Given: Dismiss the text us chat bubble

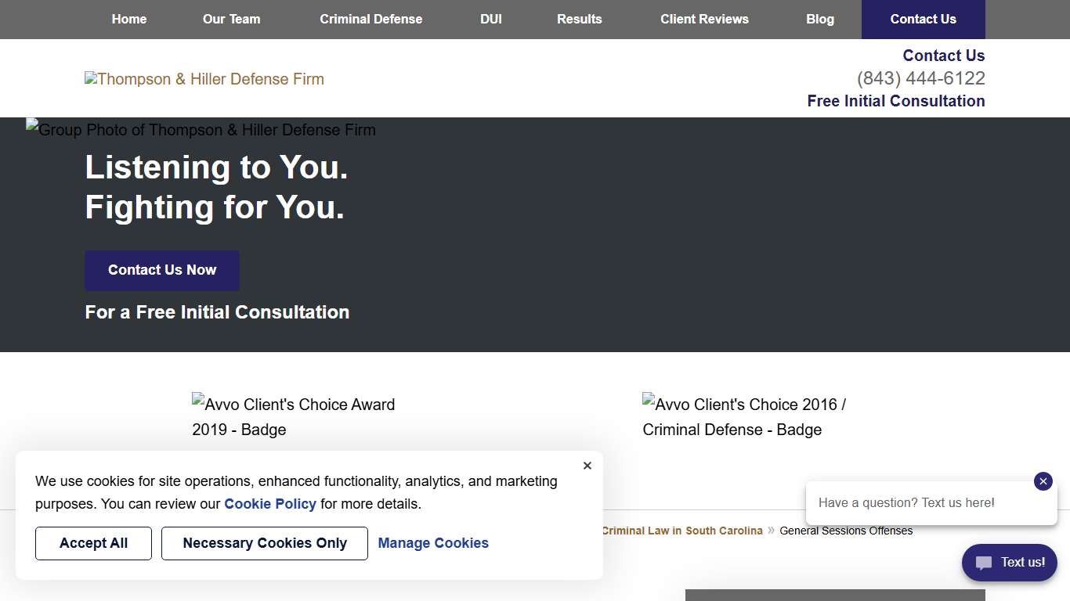Looking at the screenshot, I should 1043,481.
